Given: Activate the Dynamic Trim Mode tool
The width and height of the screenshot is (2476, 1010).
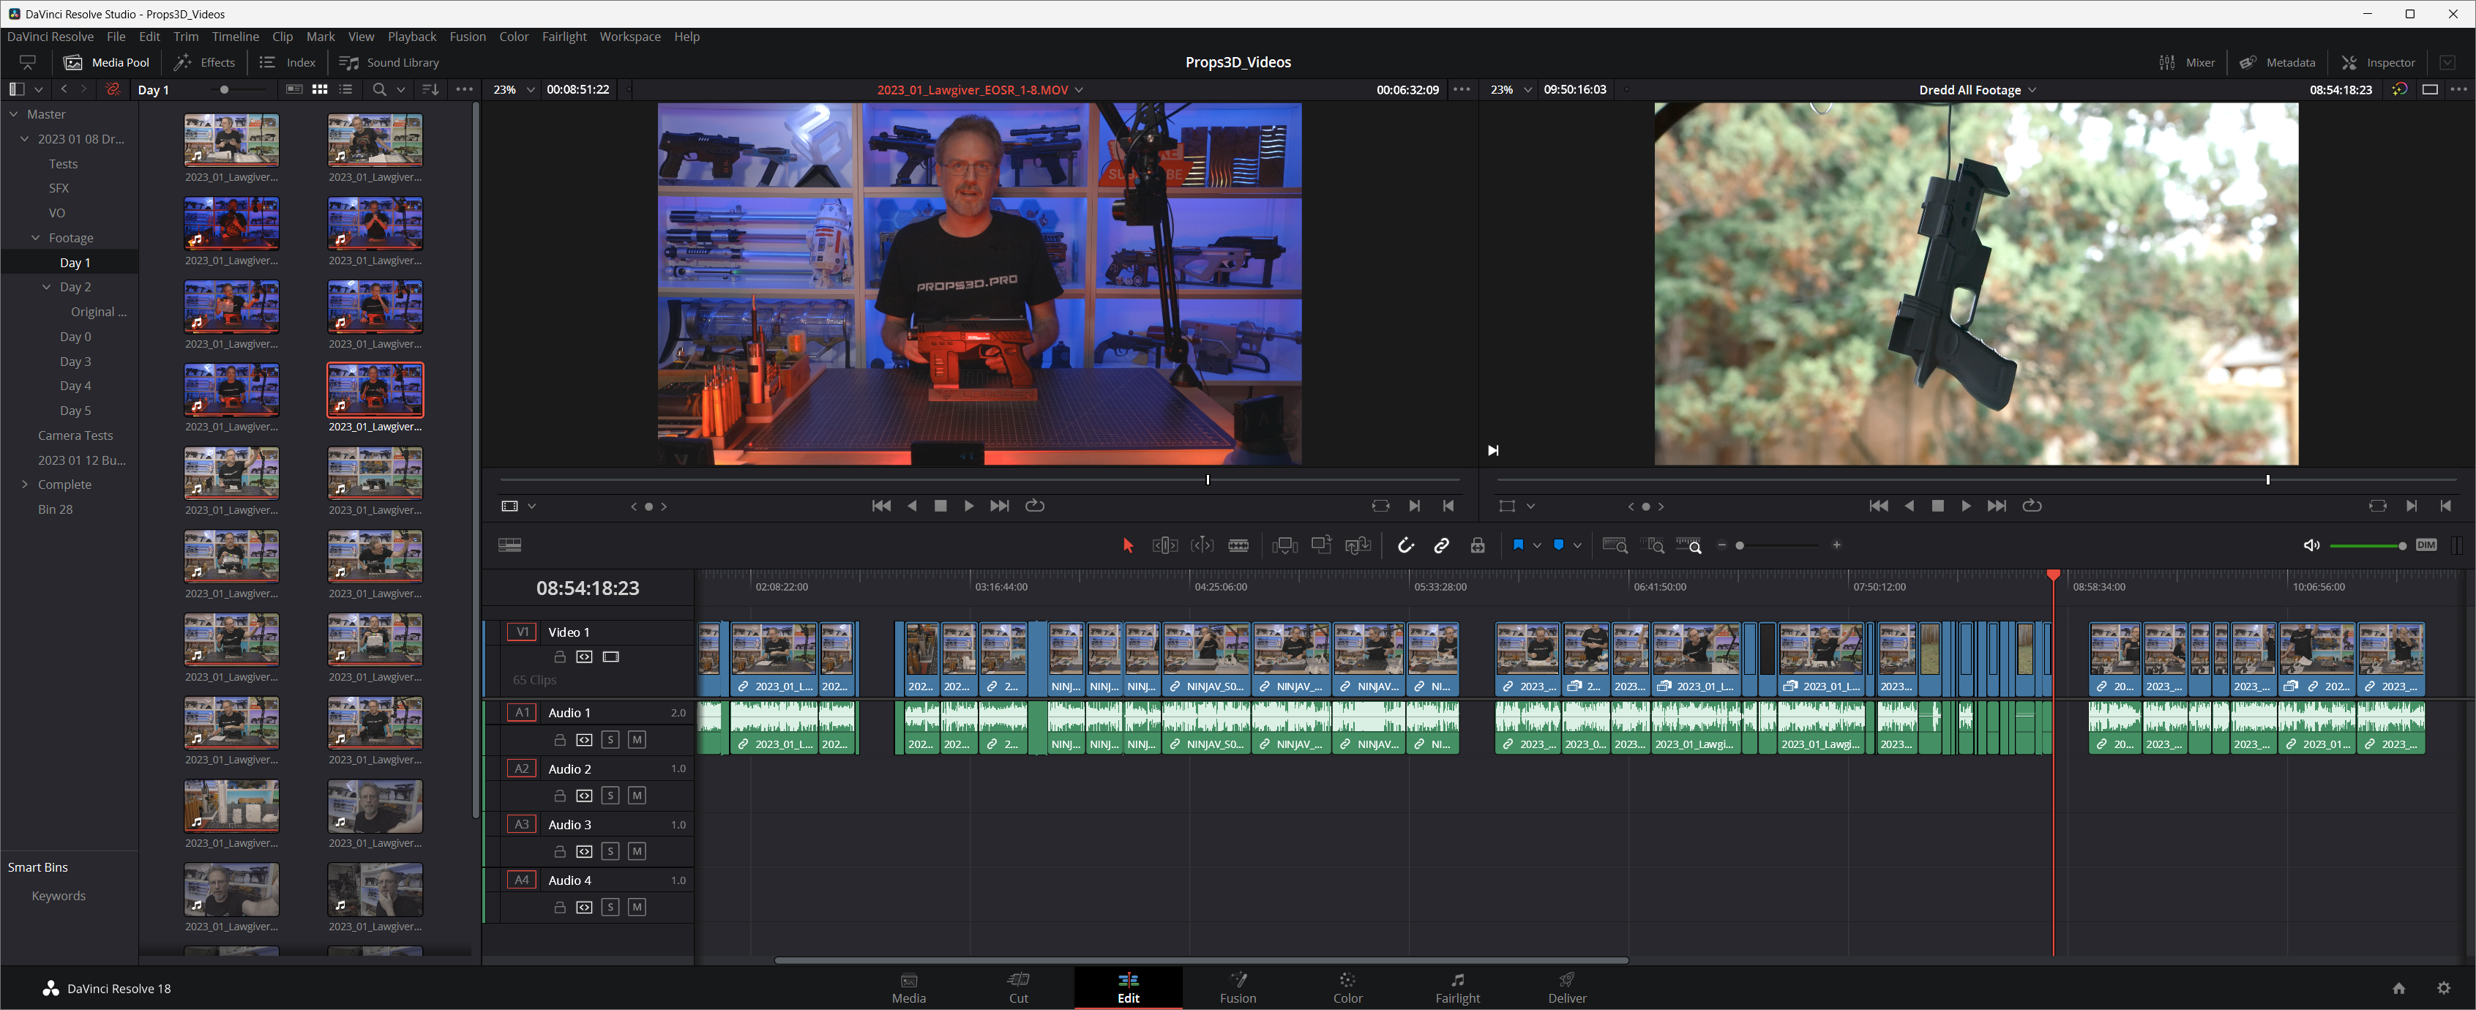Looking at the screenshot, I should click(x=1202, y=546).
